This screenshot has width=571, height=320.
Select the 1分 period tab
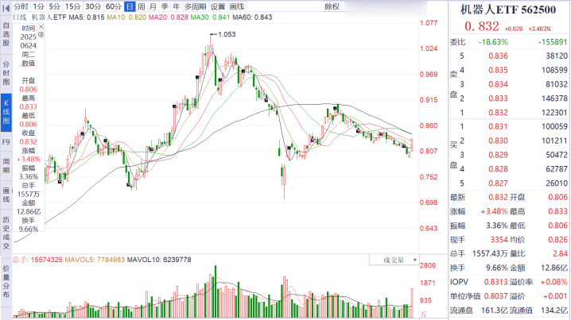pyautogui.click(x=38, y=6)
